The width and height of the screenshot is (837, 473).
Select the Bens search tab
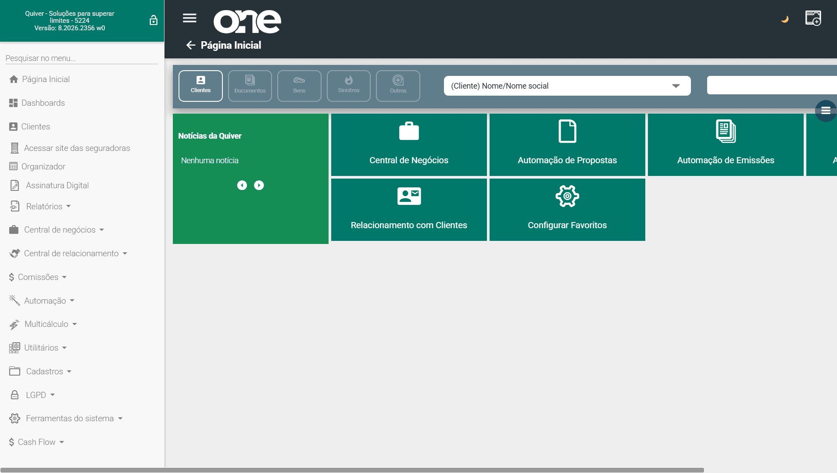coord(299,86)
